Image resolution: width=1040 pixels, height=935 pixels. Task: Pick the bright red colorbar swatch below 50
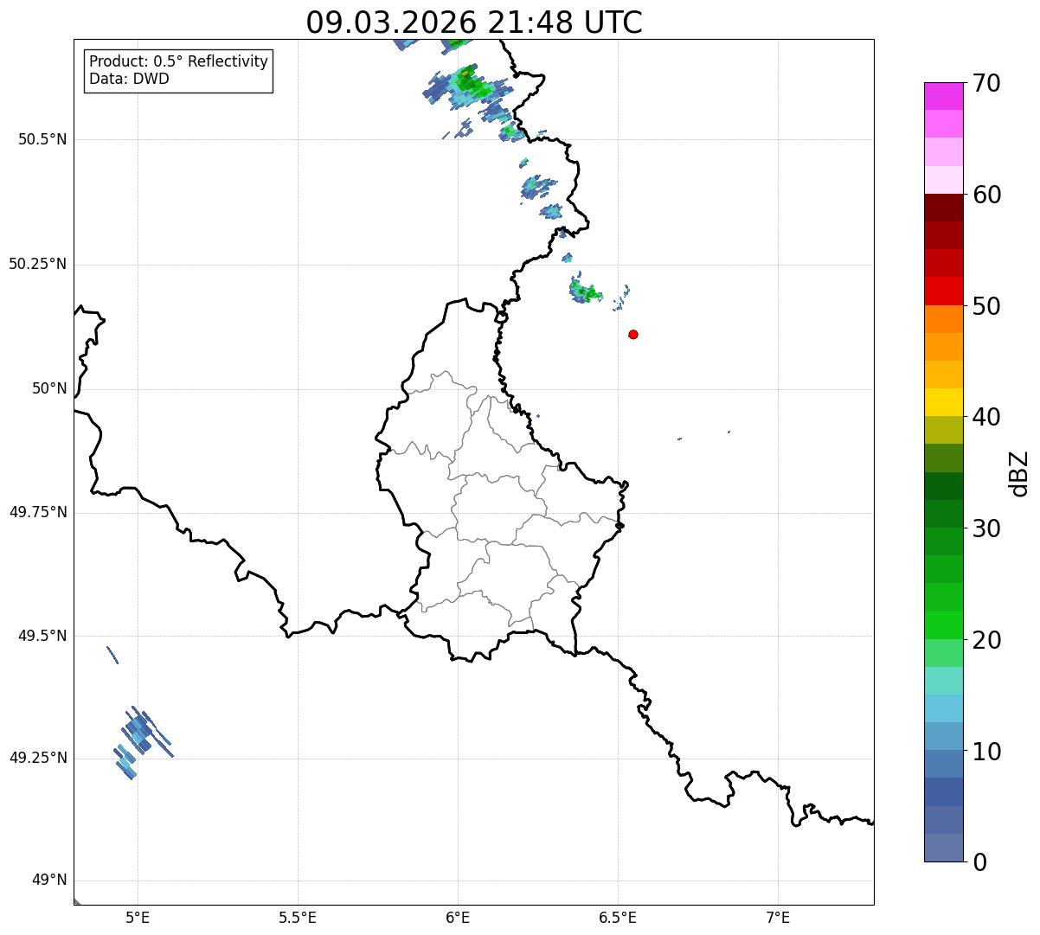pyautogui.click(x=943, y=291)
